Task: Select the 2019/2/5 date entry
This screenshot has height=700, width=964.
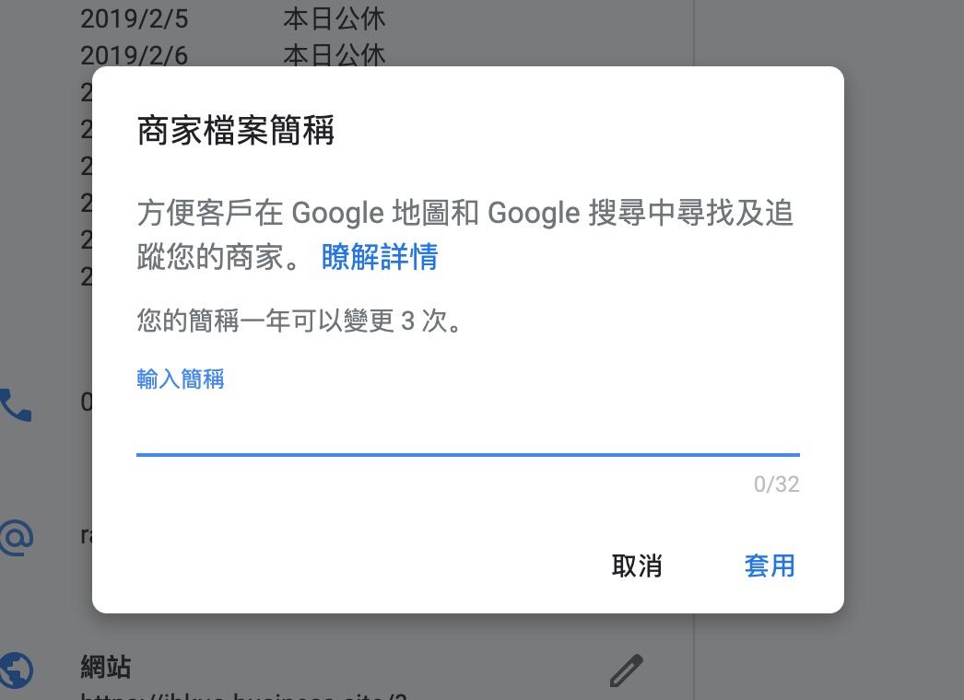Action: click(134, 18)
